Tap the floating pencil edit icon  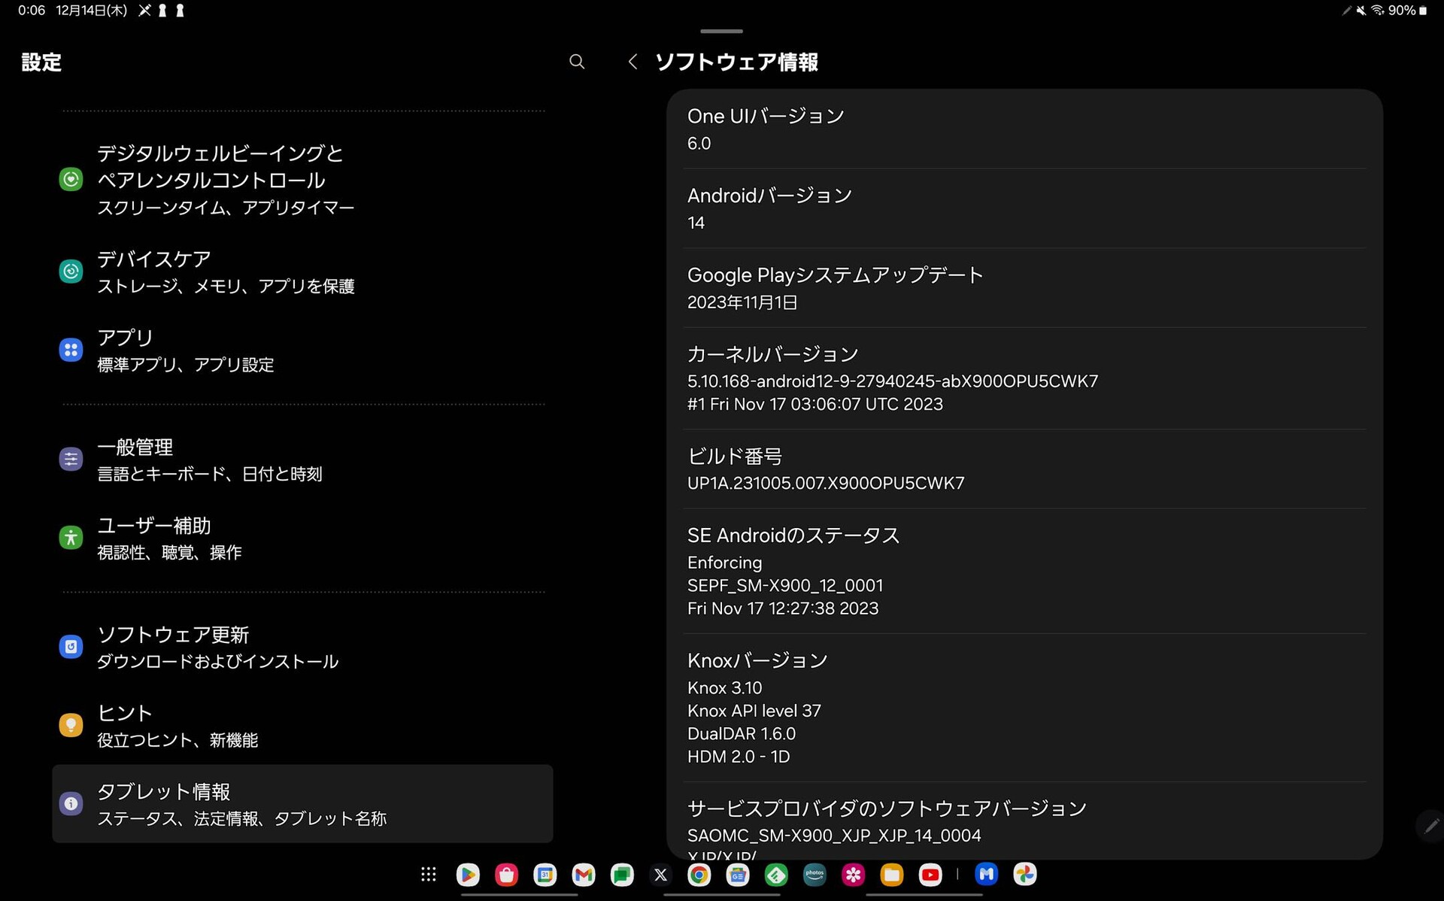pos(1430,826)
